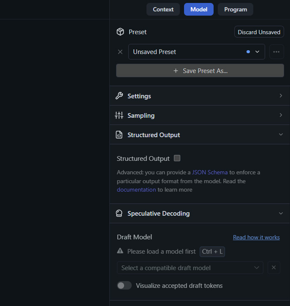Click the Save Preset As button

pyautogui.click(x=200, y=71)
